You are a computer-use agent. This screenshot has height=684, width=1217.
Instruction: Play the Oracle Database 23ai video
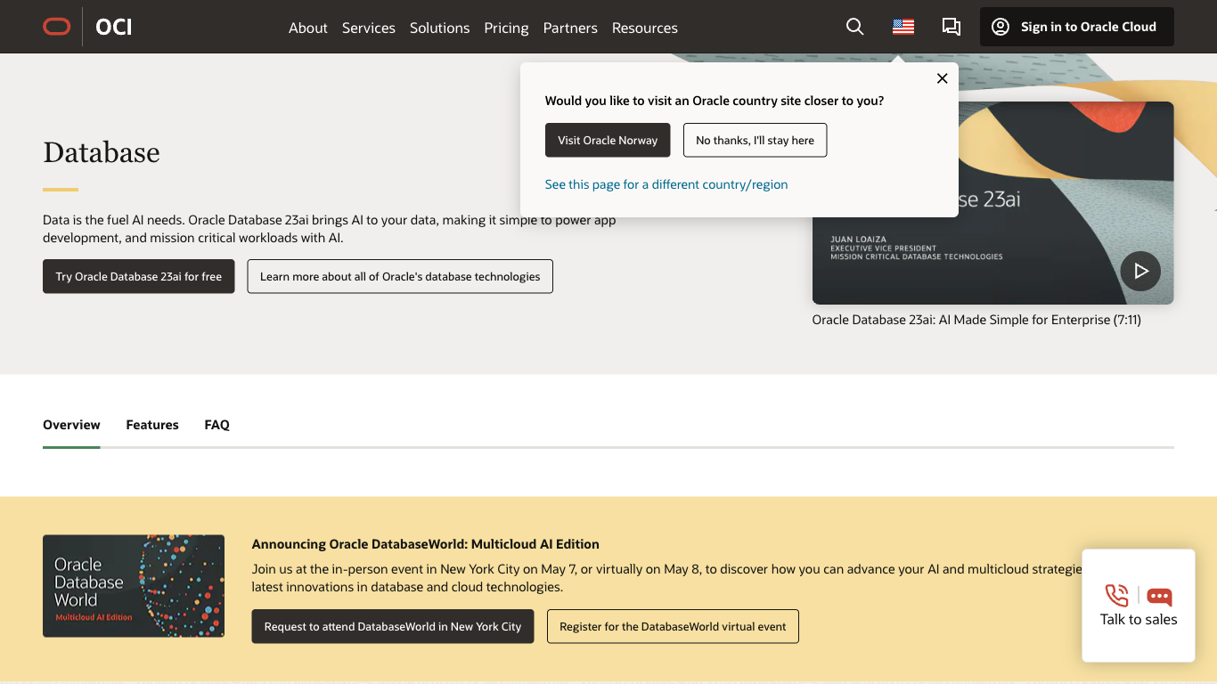tap(1140, 271)
